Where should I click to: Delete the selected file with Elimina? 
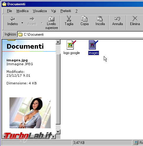coord(135,21)
